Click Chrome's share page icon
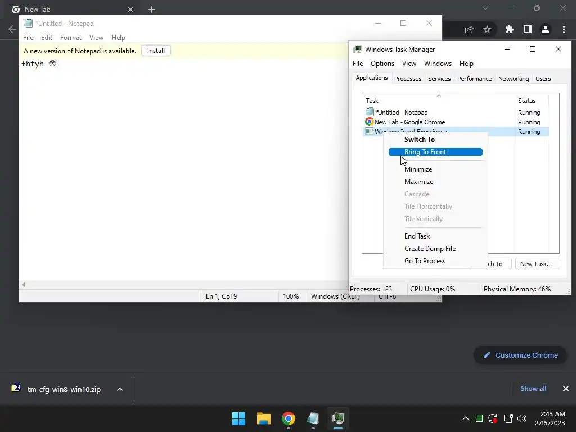 tap(469, 30)
